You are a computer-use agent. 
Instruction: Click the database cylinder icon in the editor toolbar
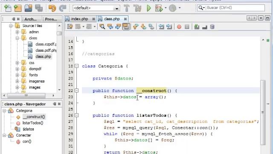212,27
